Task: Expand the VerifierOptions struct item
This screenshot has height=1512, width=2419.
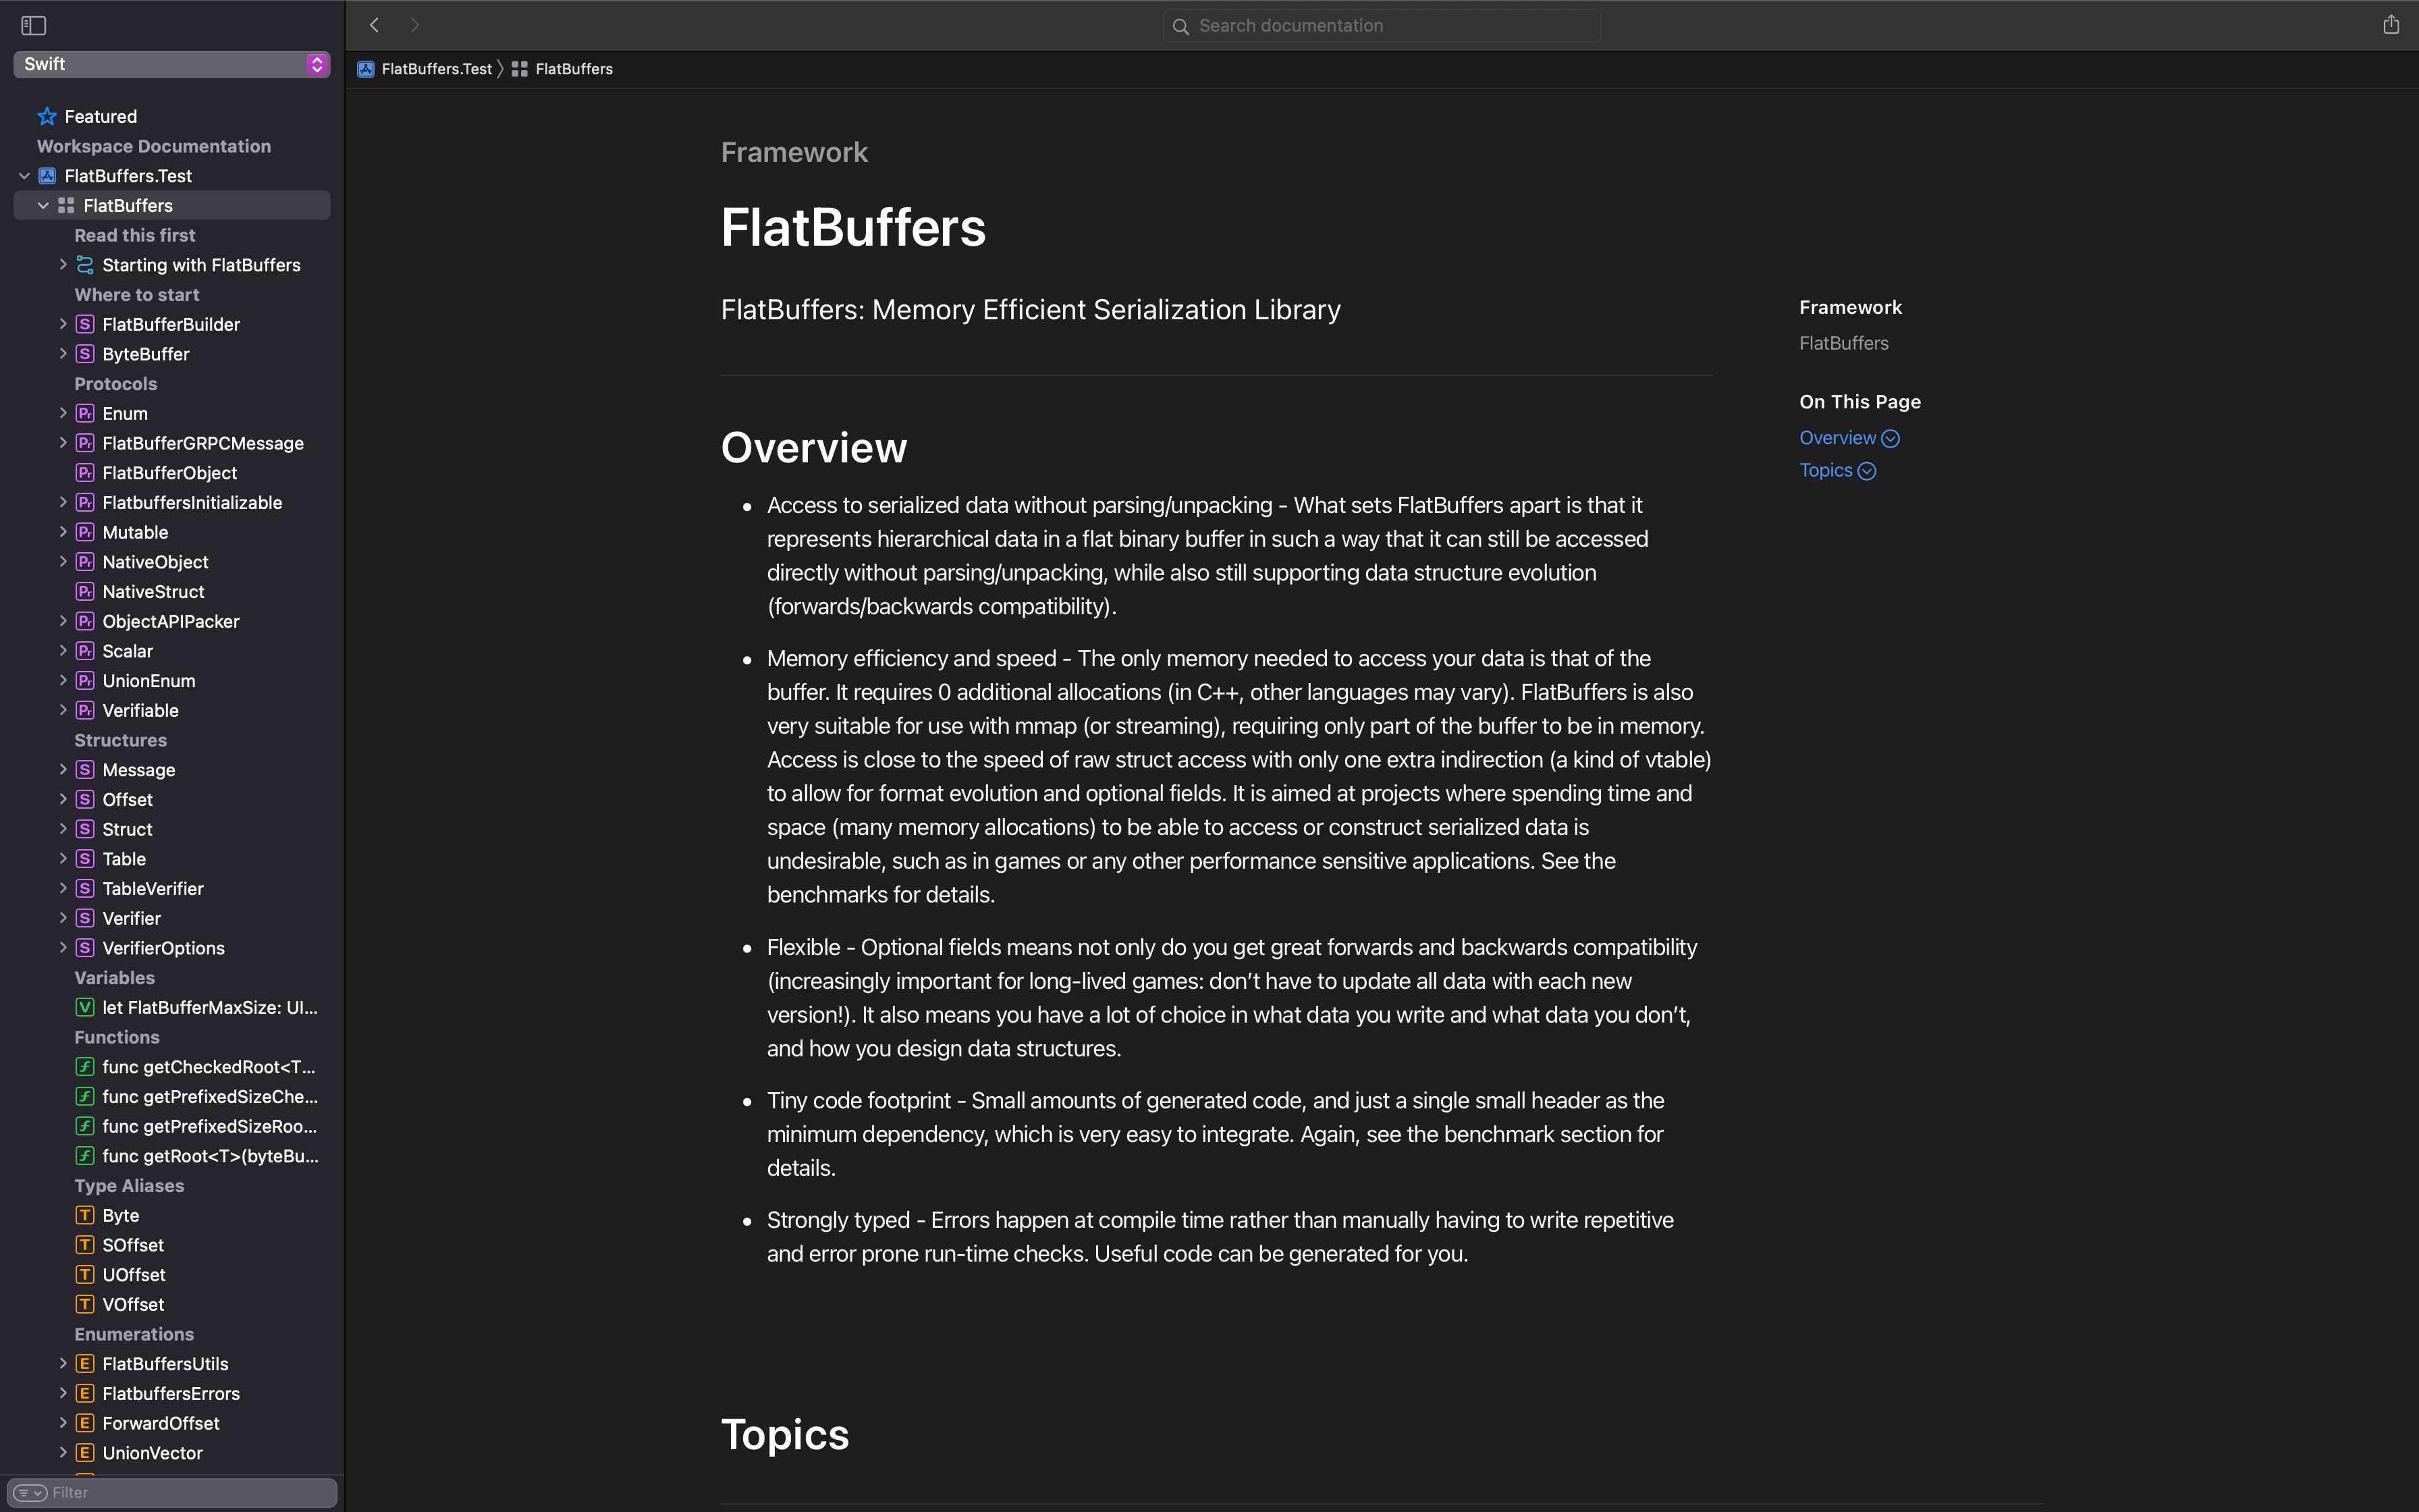Action: 61,948
